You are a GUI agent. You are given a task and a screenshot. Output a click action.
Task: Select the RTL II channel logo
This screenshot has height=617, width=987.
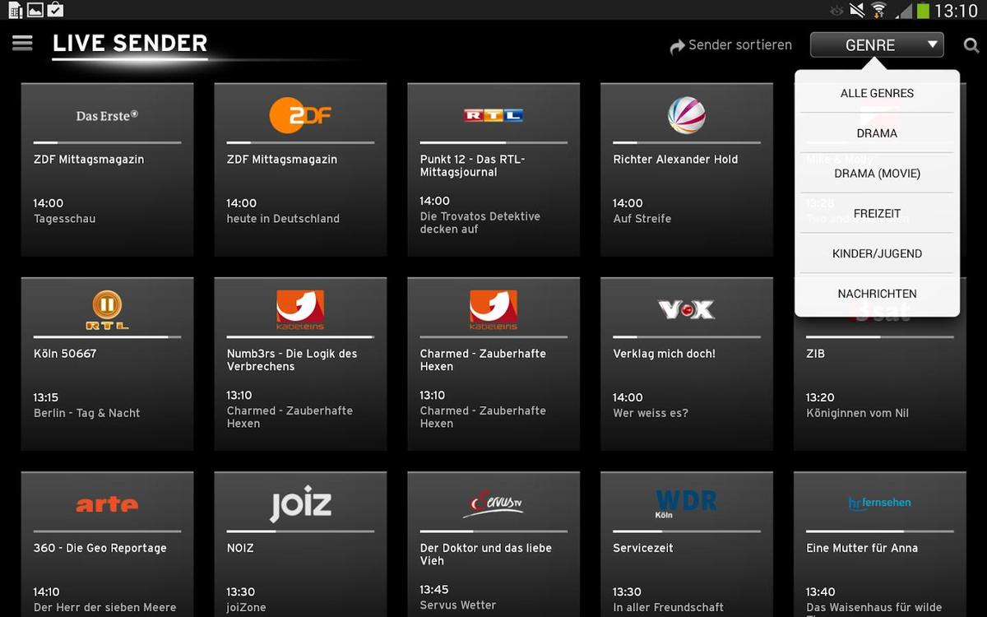(x=107, y=311)
